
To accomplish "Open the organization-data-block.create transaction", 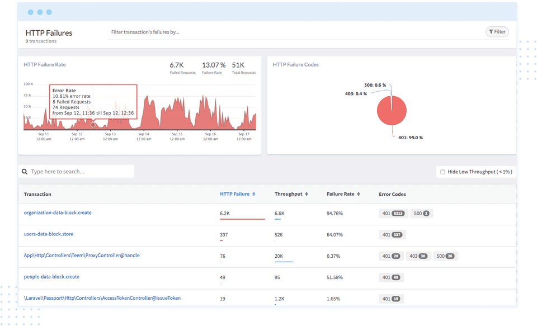I will [x=58, y=212].
